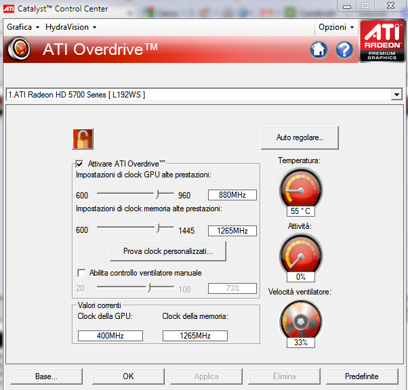Click the 0% activity readout

[300, 277]
